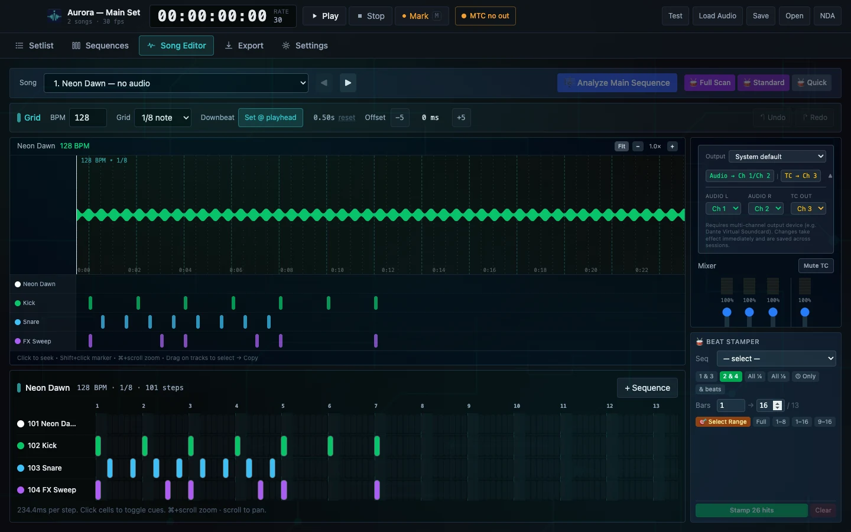Open the AUDIO R Ch 2 dropdown
This screenshot has height=532, width=851.
point(766,209)
